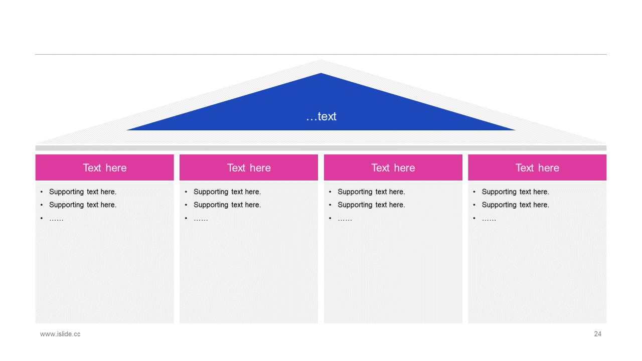Open the www.islide.cc footer link
The width and height of the screenshot is (642, 361).
60,334
